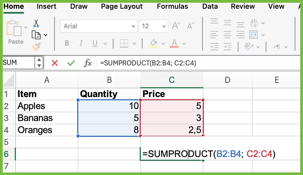The image size is (303, 175).
Task: Open the Review tab
Action: point(243,6)
